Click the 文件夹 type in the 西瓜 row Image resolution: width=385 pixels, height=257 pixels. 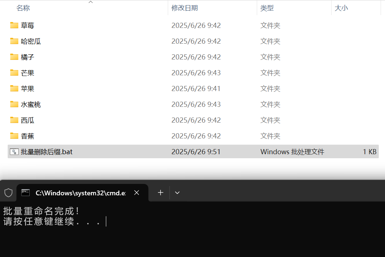pos(270,120)
